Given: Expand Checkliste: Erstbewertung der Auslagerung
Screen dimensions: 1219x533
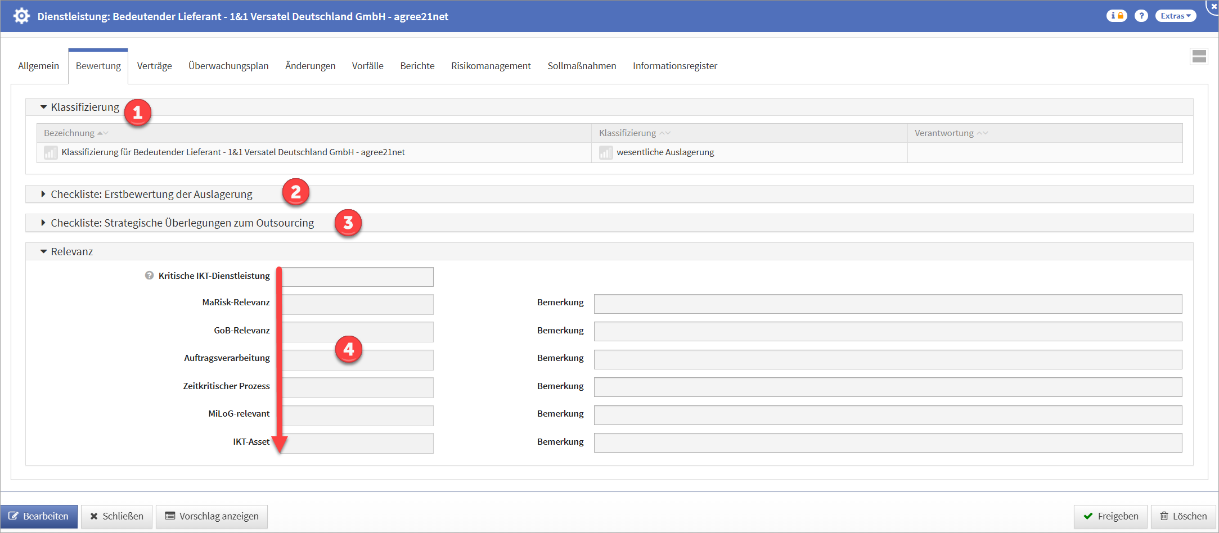Looking at the screenshot, I should 43,194.
